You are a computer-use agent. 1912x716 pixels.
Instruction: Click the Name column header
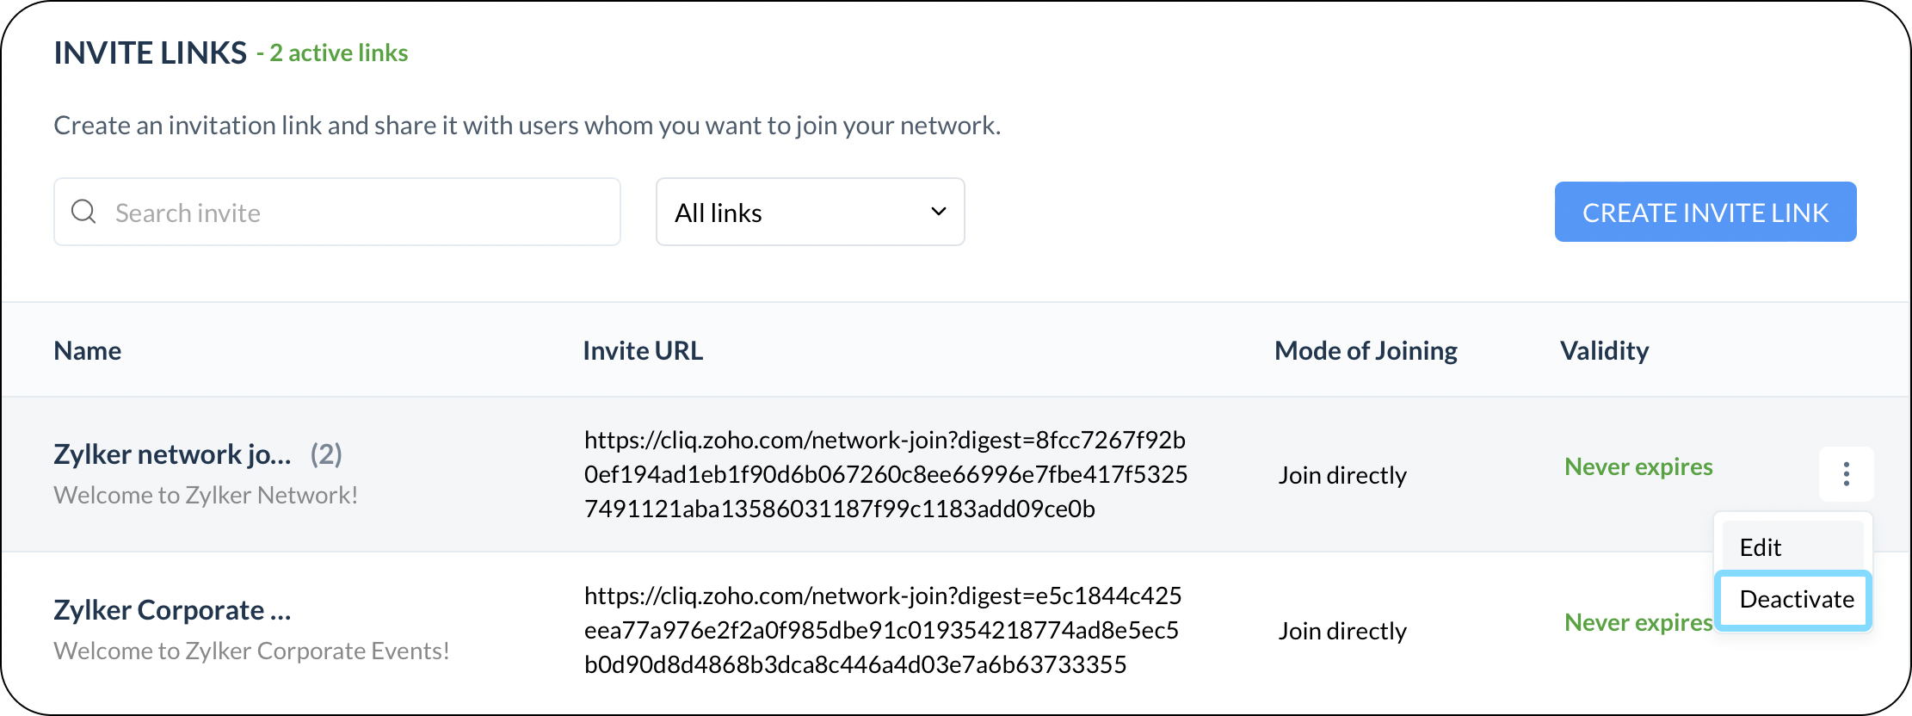[x=87, y=350]
